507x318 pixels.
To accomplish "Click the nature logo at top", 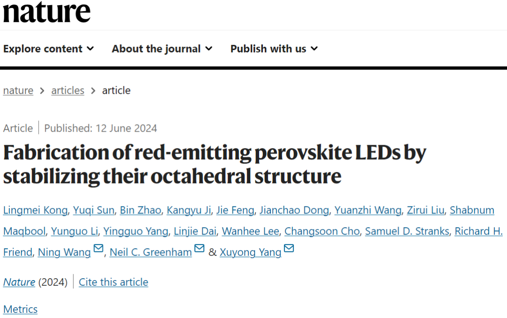I will (x=46, y=12).
